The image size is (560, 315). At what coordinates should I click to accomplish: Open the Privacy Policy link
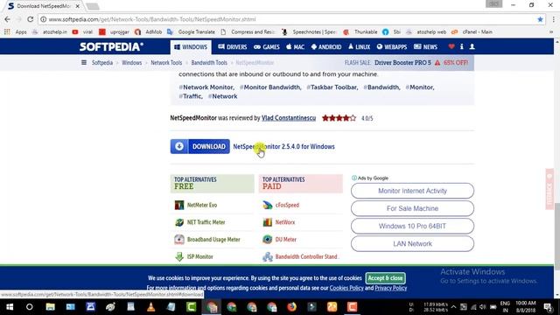click(391, 288)
